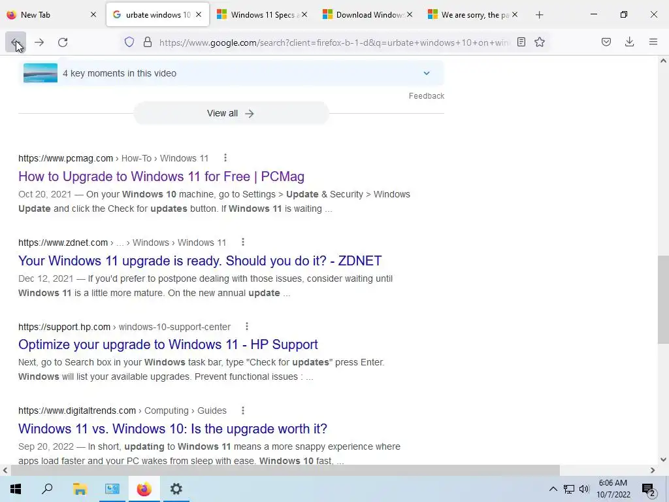Open the clock showing 6:06 AM 10/7/2022
669x502 pixels.
pos(613,489)
